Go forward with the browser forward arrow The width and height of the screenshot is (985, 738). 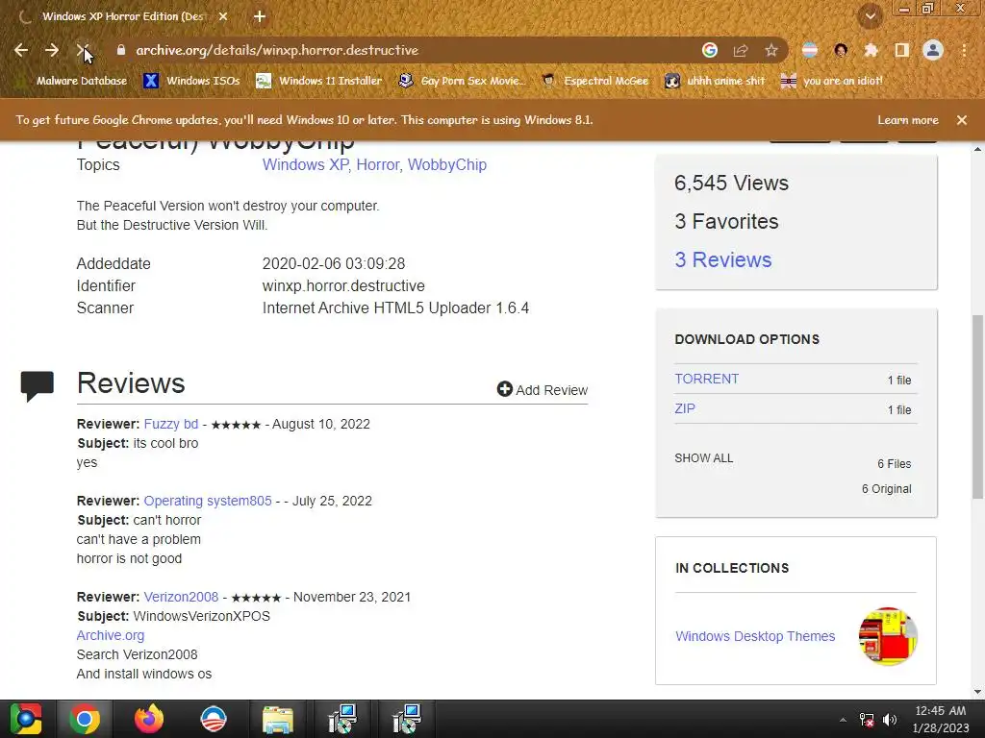(52, 50)
